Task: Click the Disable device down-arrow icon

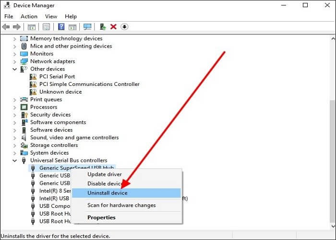Action: pos(124,27)
